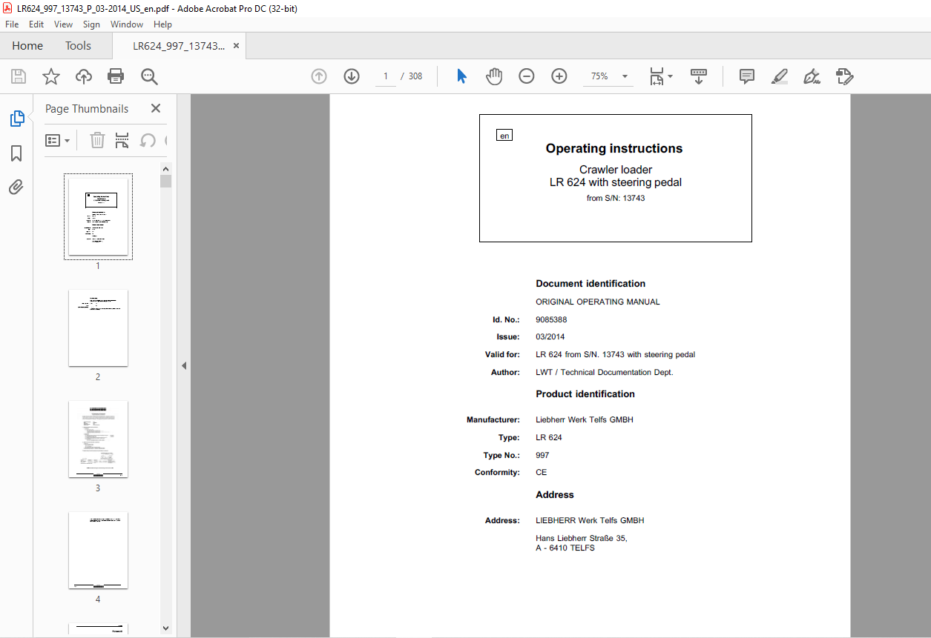Open the fit page options icon

(x=657, y=76)
